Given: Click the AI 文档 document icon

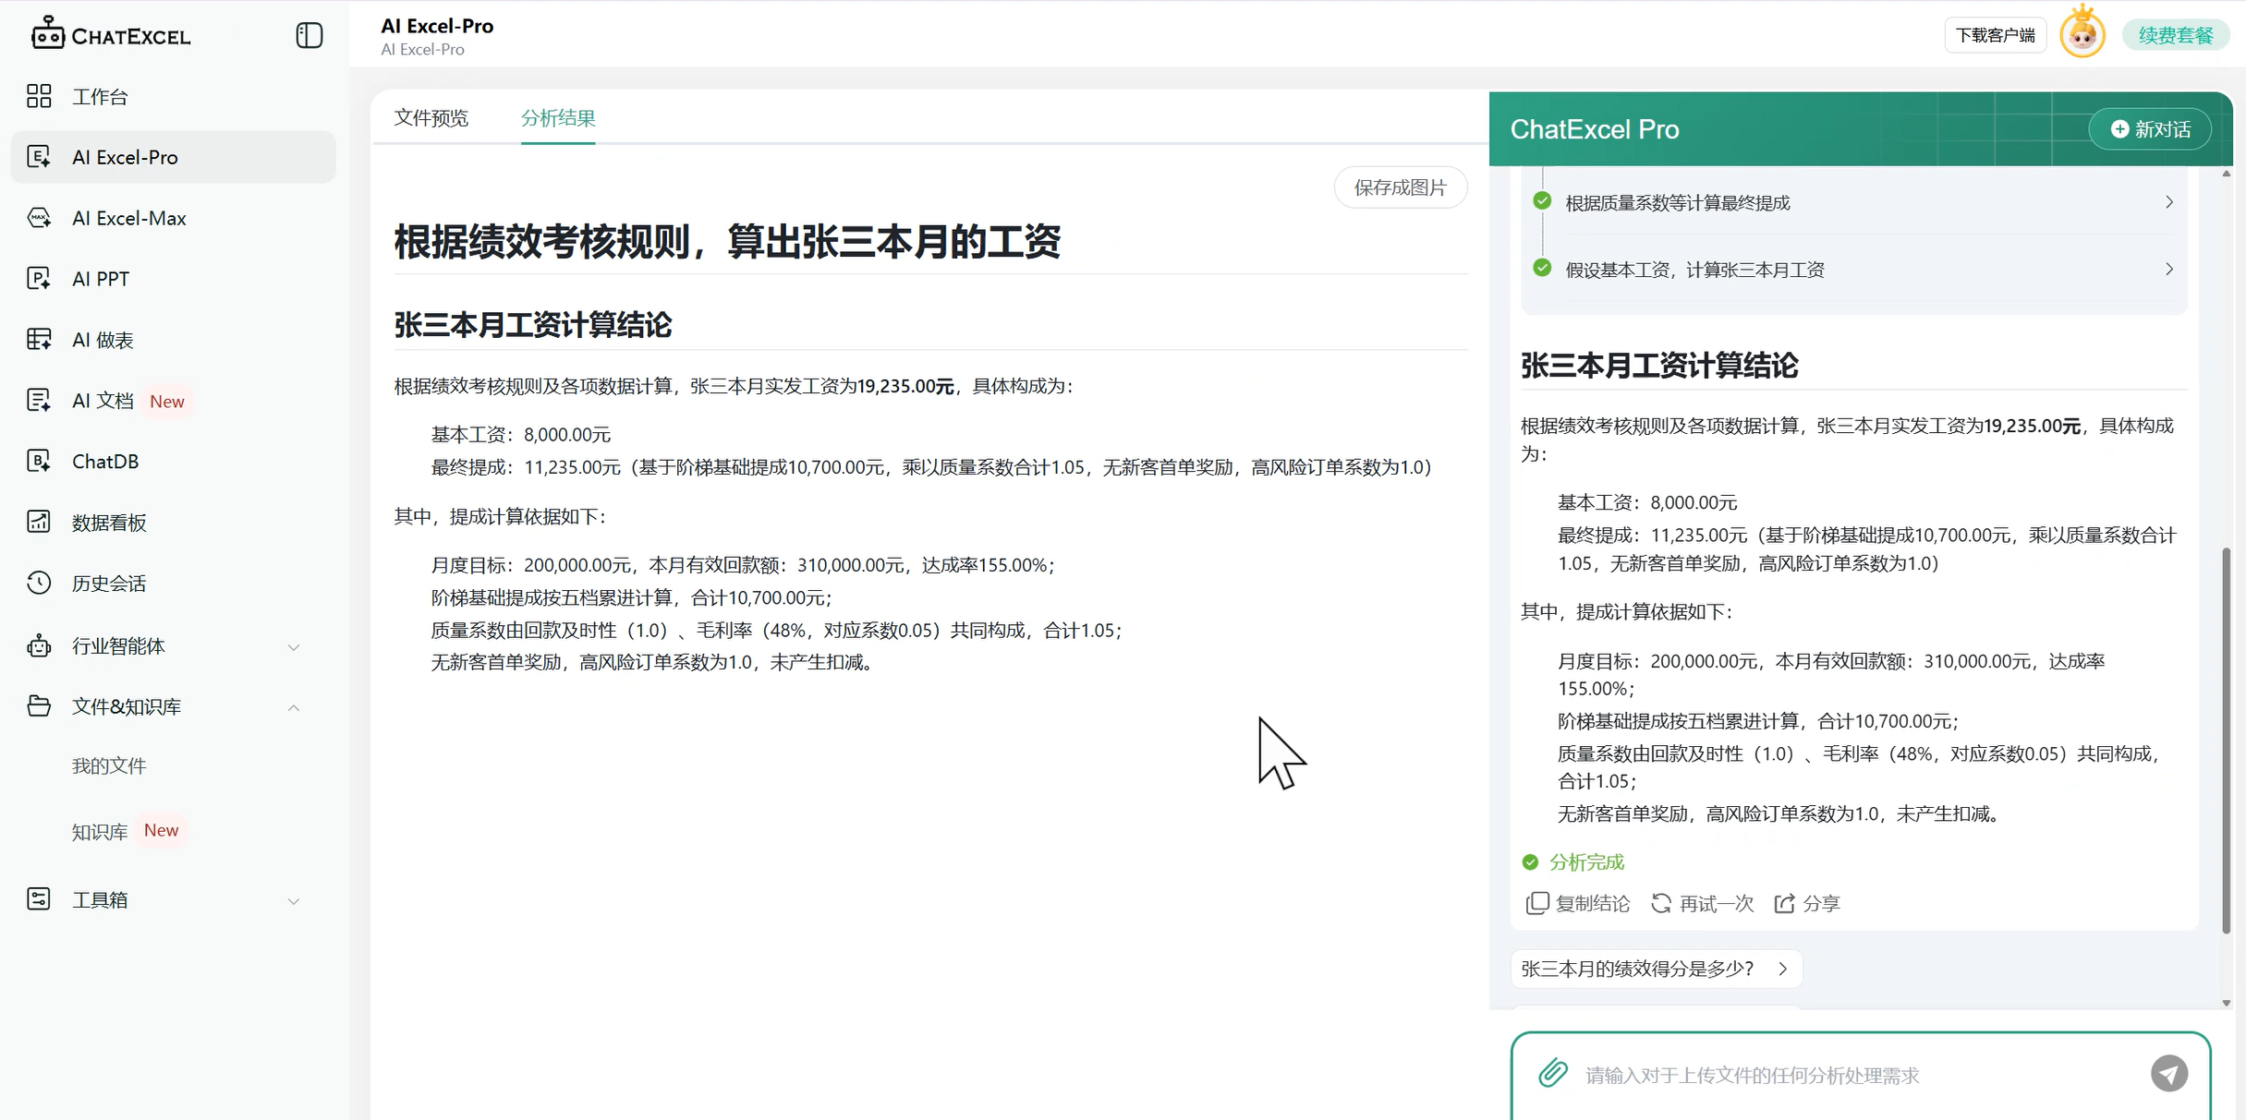Looking at the screenshot, I should pyautogui.click(x=39, y=401).
